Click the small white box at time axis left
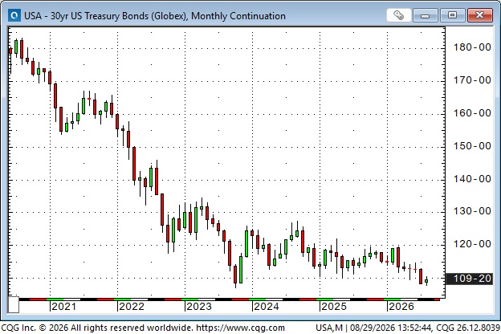Image resolution: width=501 pixels, height=334 pixels. pyautogui.click(x=14, y=305)
